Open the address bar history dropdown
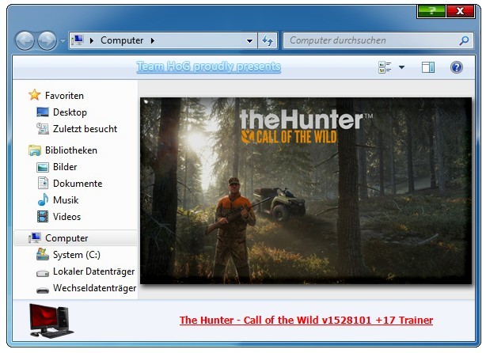486x353 pixels. pos(249,40)
